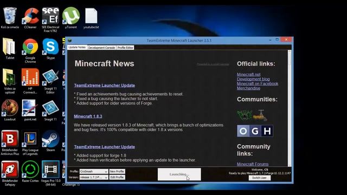Click the New Profile button
Screen dimensions: 347x195
pos(117,171)
